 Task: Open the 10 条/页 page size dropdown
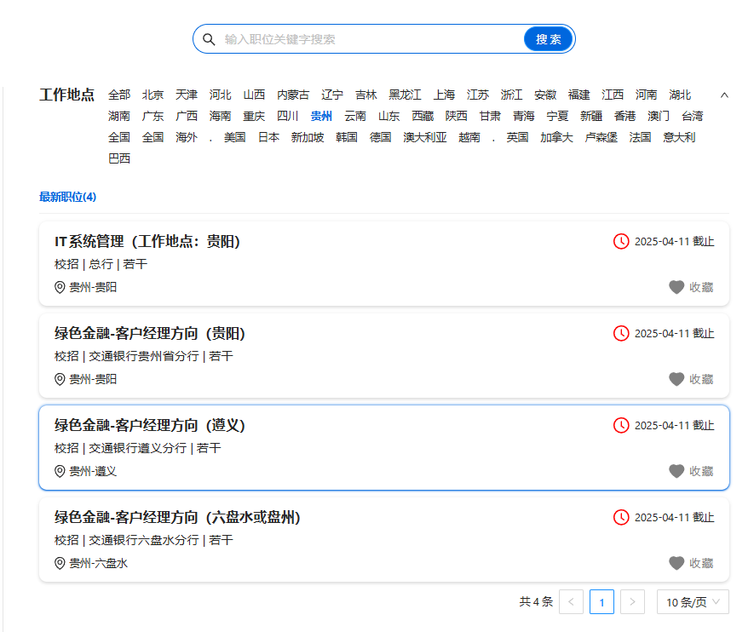693,601
